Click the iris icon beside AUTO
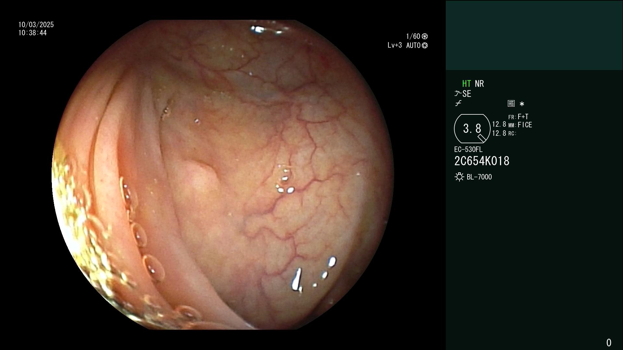623x350 pixels. (x=425, y=45)
